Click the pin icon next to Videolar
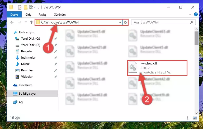 [x=55, y=77]
